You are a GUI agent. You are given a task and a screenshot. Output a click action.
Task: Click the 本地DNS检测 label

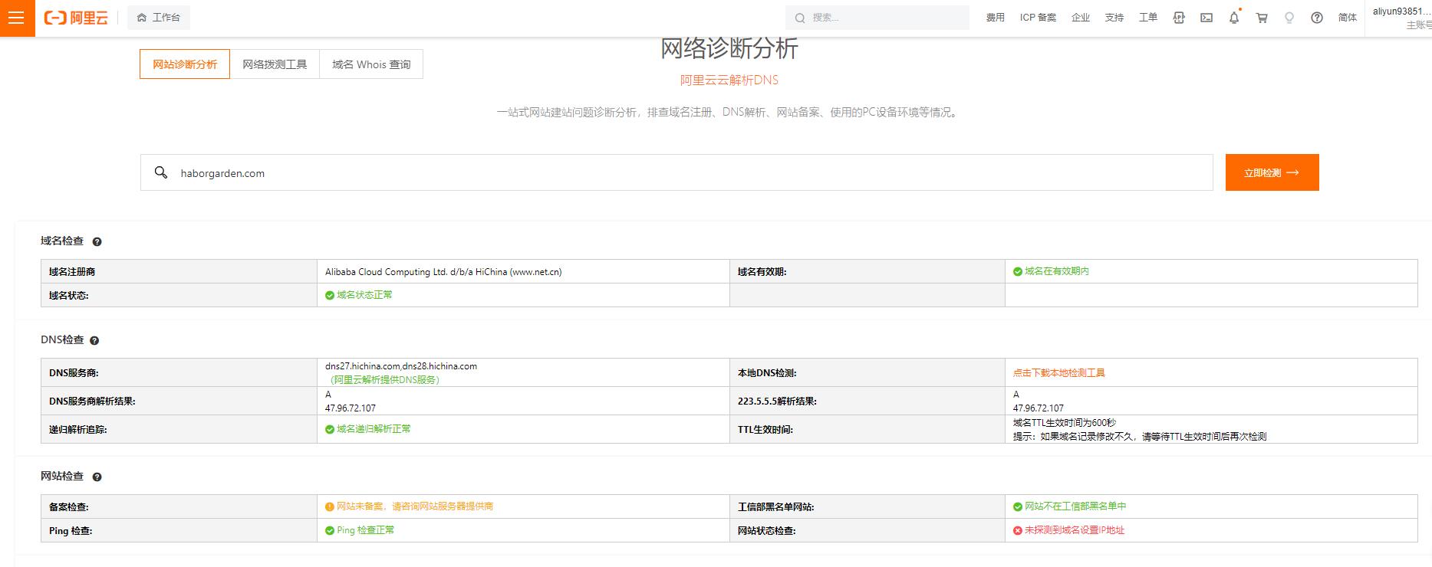coord(767,373)
